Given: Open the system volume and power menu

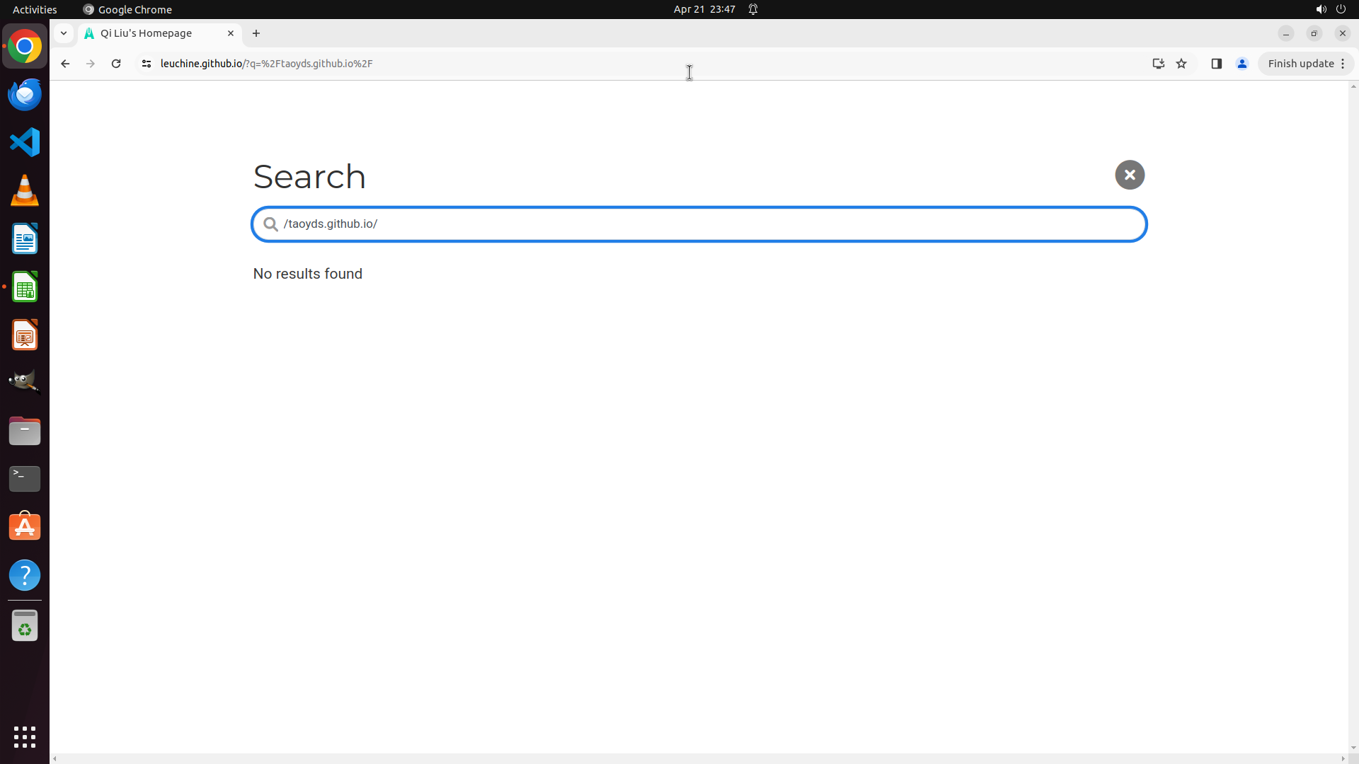Looking at the screenshot, I should (1331, 9).
